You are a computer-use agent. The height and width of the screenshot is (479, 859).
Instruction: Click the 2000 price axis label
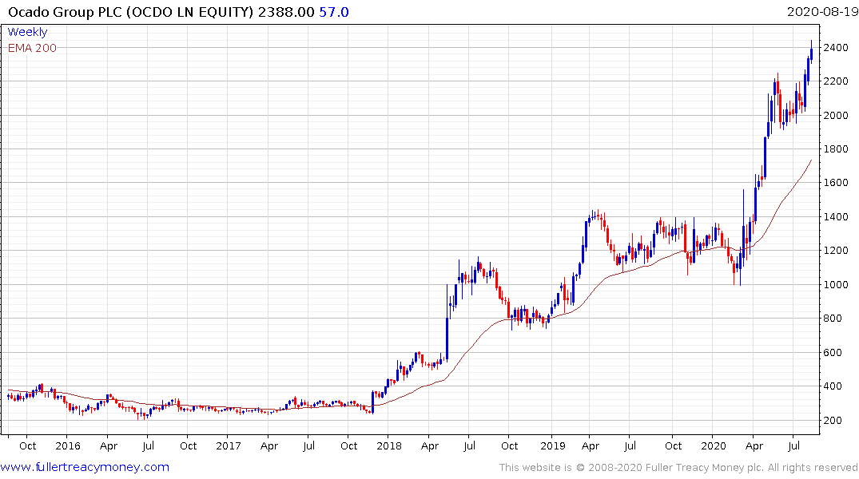tap(836, 116)
